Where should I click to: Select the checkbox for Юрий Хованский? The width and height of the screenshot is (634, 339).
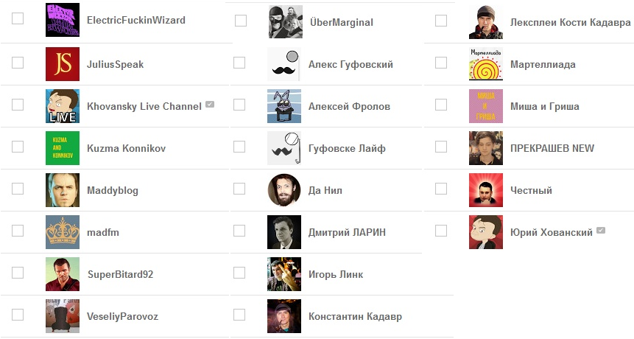click(x=441, y=231)
